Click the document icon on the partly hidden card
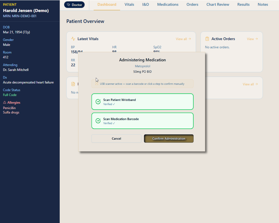Image resolution: width=279 pixels, height=223 pixels. pos(73,84)
